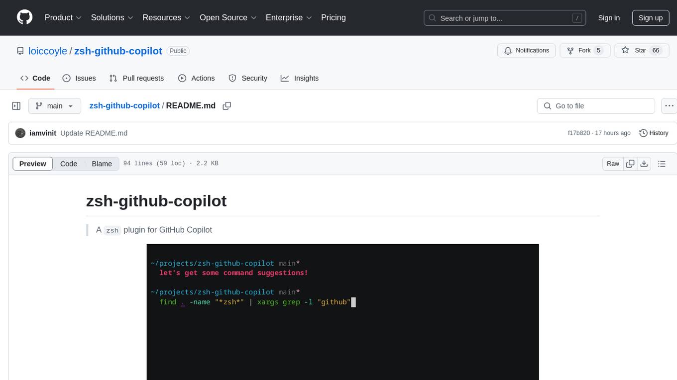The image size is (677, 380).
Task: View the file History
Action: (x=654, y=133)
